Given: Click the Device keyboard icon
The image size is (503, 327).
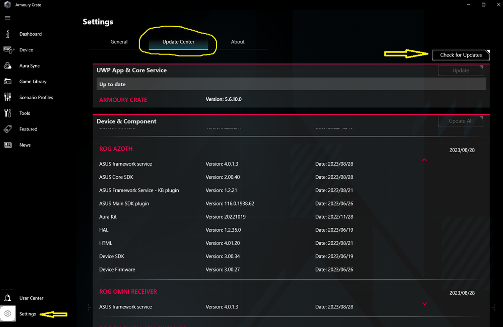Looking at the screenshot, I should pos(9,50).
